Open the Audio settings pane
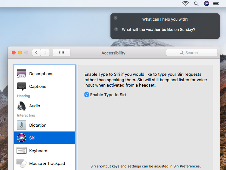 [45, 106]
